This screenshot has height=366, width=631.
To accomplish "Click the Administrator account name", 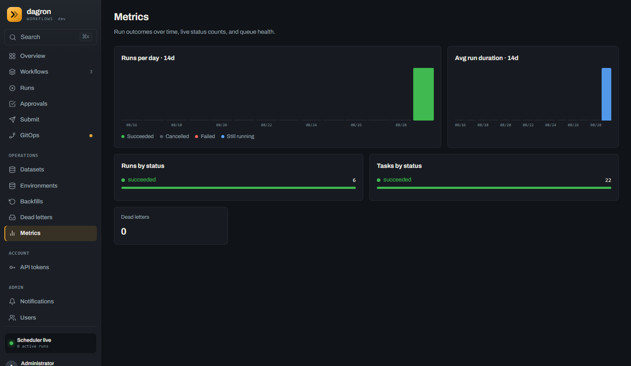I will (37, 363).
